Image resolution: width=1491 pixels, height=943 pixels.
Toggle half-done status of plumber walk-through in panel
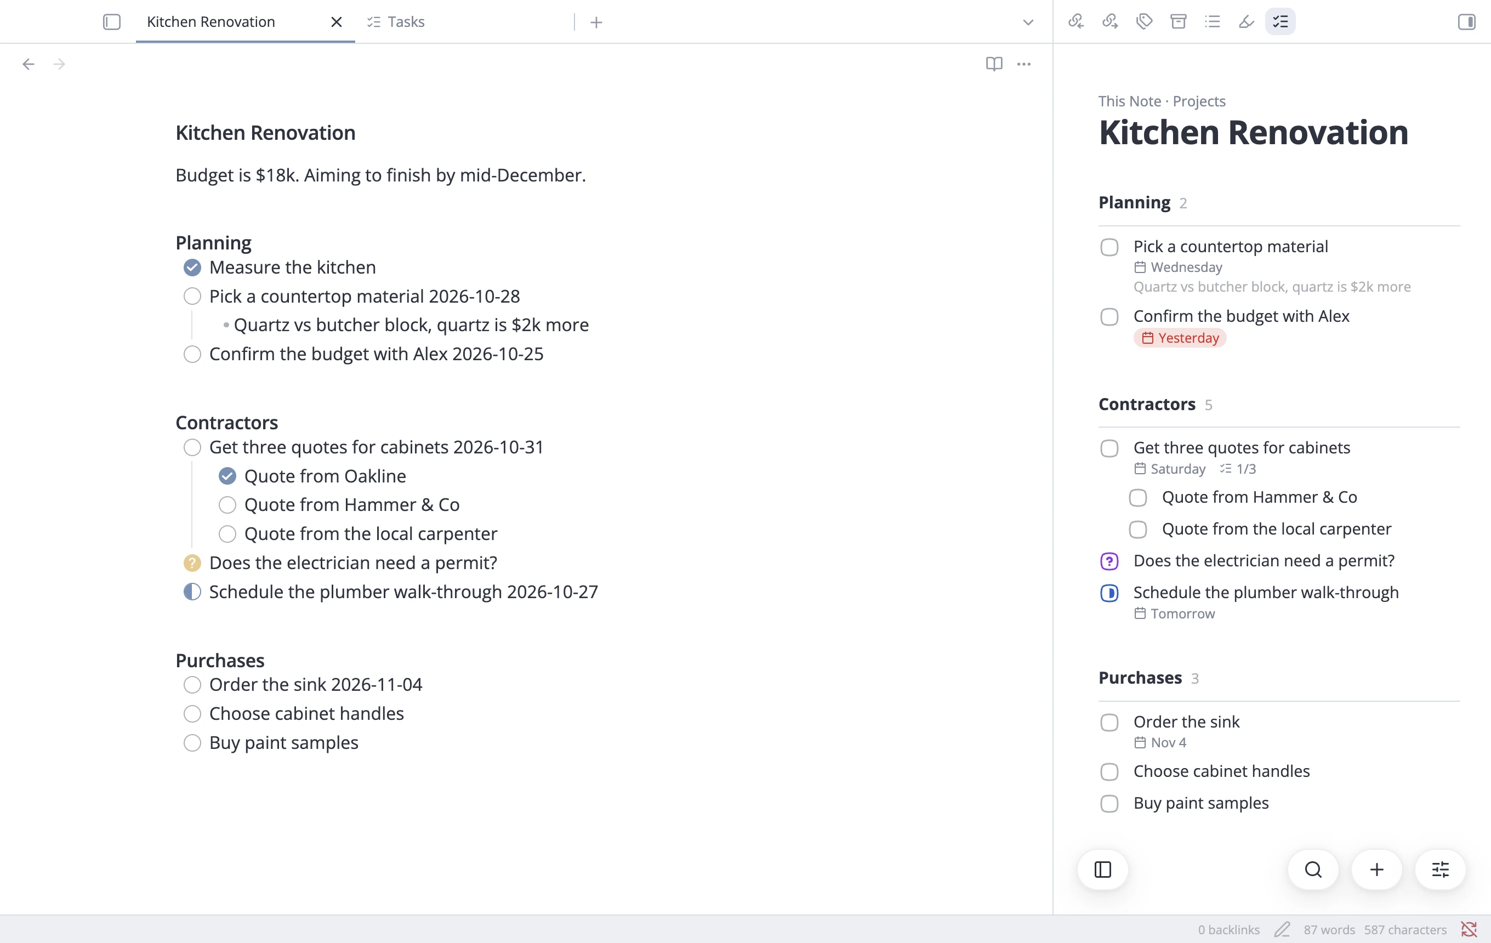click(1109, 593)
